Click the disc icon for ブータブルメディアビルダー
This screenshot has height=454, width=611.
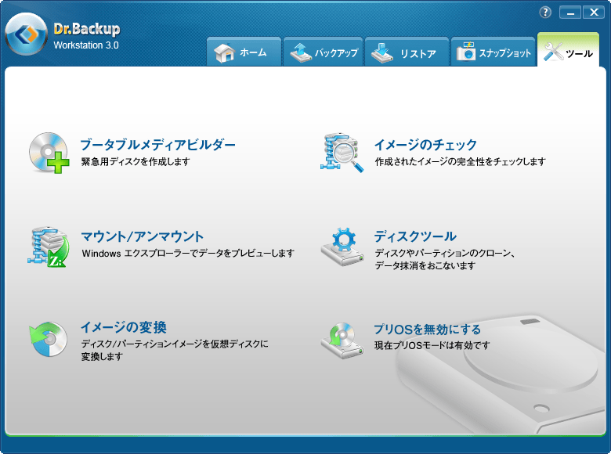coord(49,153)
